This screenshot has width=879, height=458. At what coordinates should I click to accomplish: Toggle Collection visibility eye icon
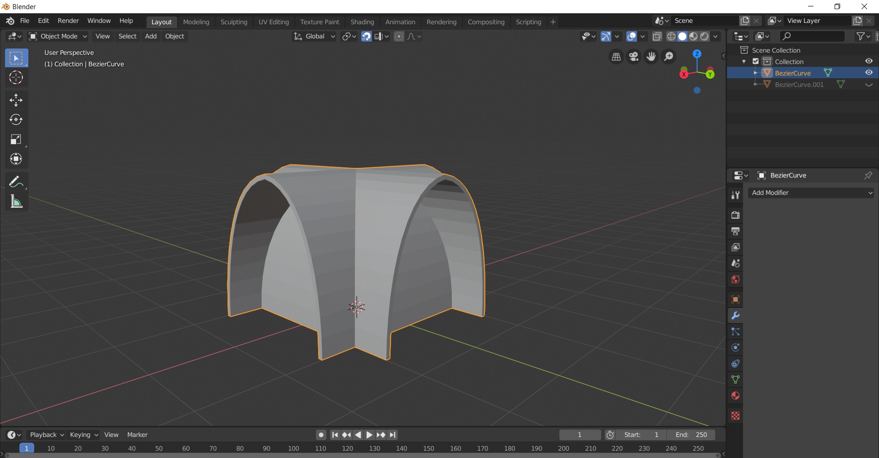[x=868, y=61]
